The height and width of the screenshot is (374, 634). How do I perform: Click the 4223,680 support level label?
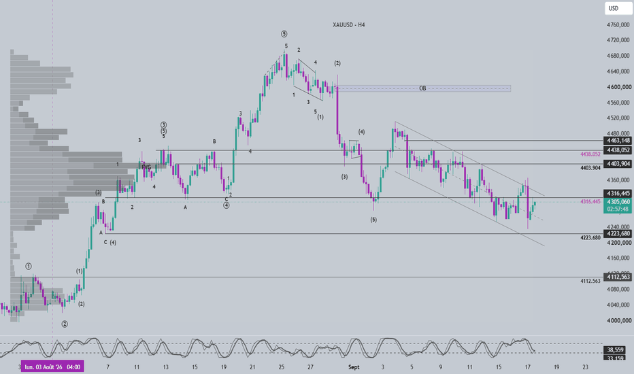tap(618, 234)
